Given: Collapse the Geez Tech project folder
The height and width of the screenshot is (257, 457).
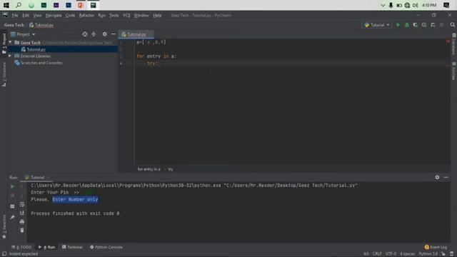Looking at the screenshot, I should click(x=11, y=43).
